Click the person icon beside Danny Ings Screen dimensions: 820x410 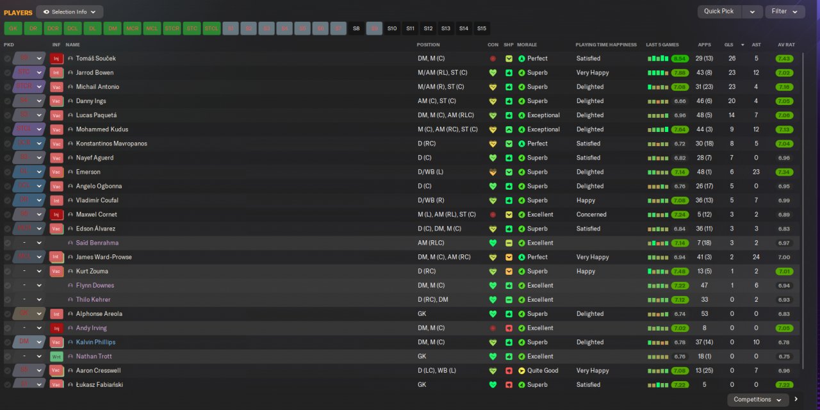click(70, 101)
